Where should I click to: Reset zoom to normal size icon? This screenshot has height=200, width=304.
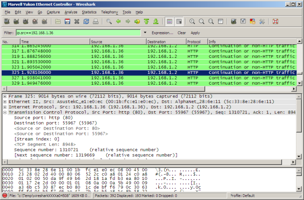click(211, 21)
